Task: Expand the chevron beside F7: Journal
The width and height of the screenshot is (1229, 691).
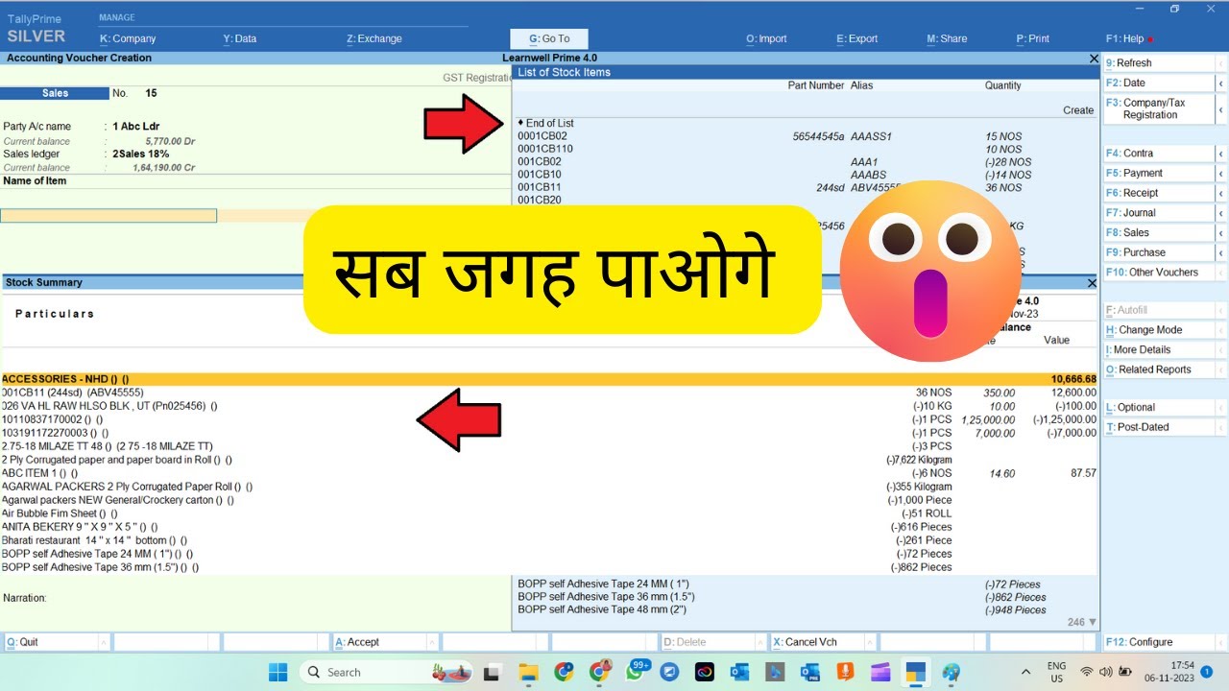Action: pos(1221,213)
